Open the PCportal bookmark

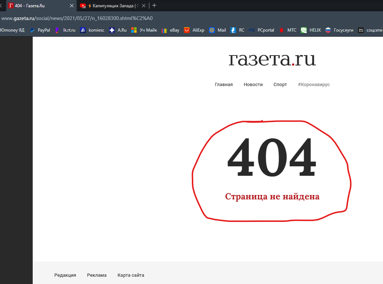click(x=262, y=30)
